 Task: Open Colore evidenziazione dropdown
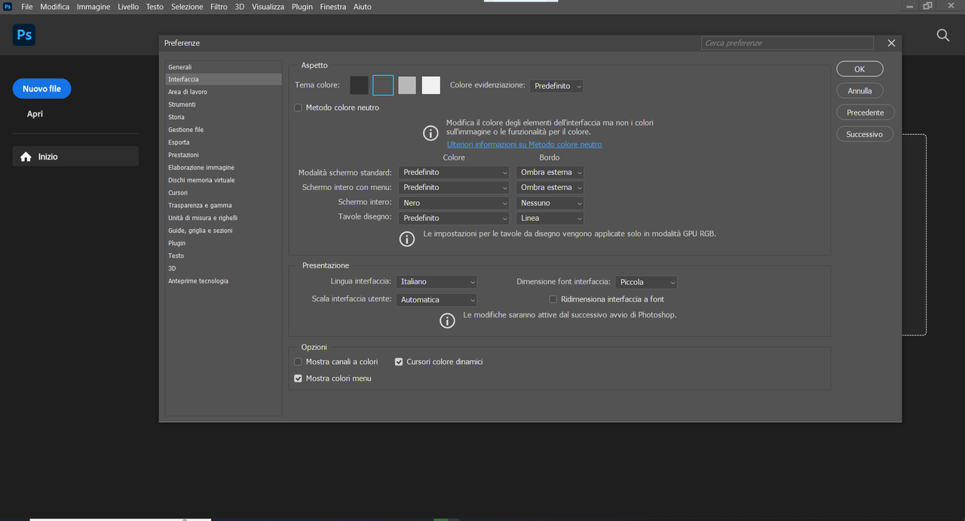coord(556,86)
